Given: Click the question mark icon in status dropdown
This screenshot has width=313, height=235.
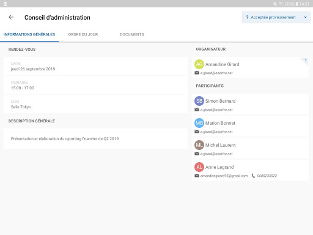Looking at the screenshot, I should [x=247, y=17].
